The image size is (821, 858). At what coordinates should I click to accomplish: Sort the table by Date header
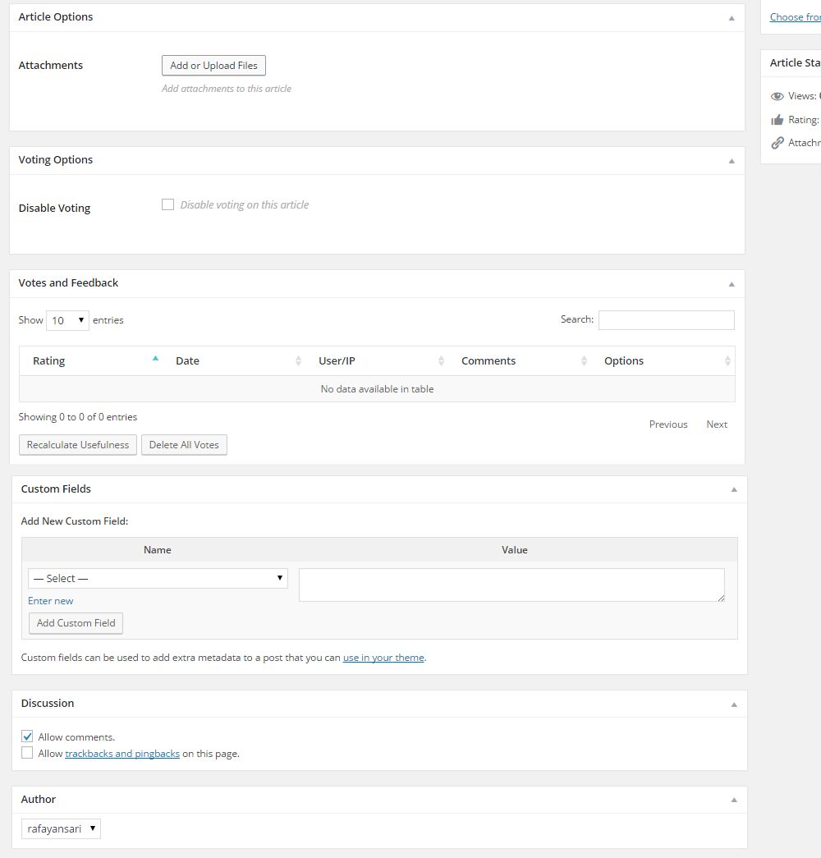187,360
